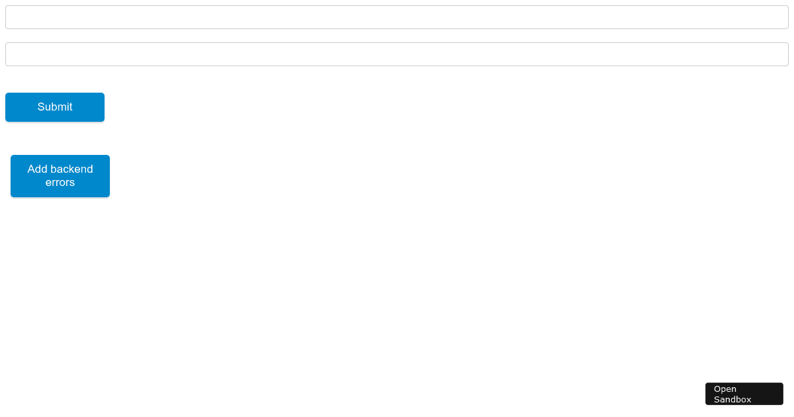The width and height of the screenshot is (794, 417).
Task: Click the dark Open Sandbox badge
Action: coord(744,394)
